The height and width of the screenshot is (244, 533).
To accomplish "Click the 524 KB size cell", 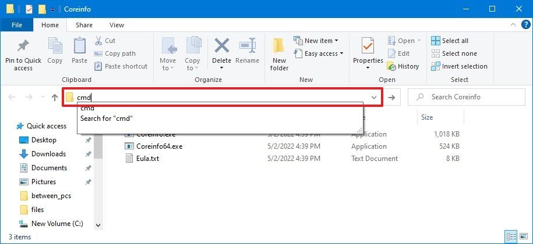I will click(x=449, y=146).
